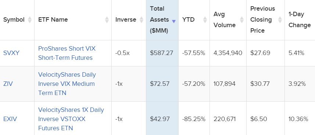Open the ZIV symbol link

coord(8,84)
